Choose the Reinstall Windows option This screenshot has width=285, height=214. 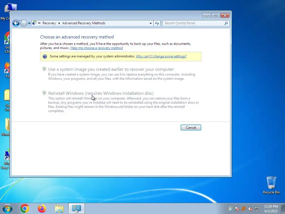101,93
